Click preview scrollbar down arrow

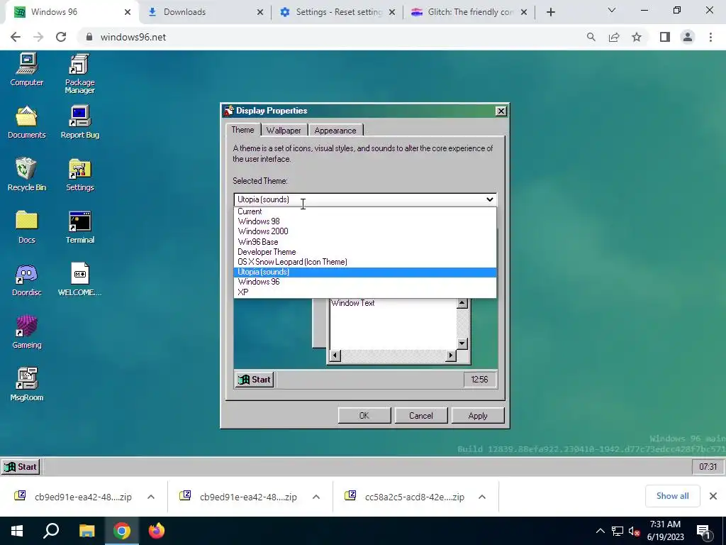[462, 343]
